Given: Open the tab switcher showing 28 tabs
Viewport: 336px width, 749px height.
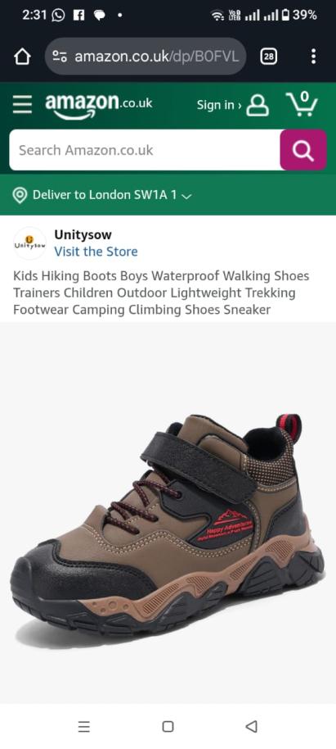Looking at the screenshot, I should [x=268, y=57].
